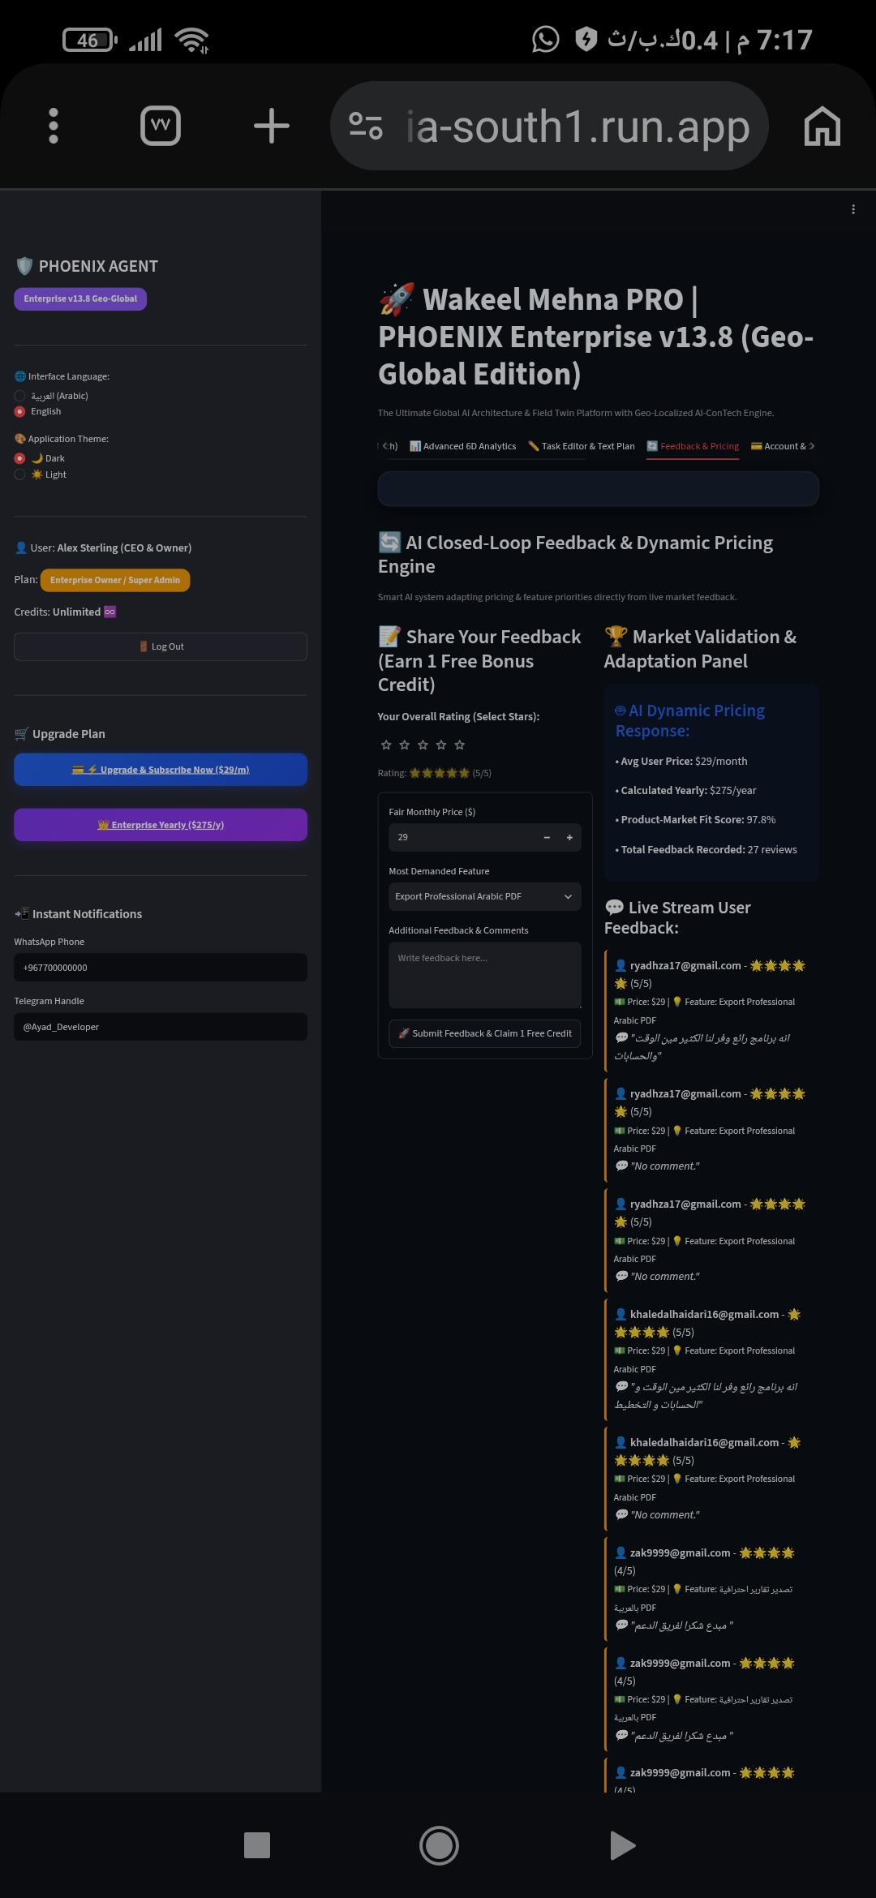Viewport: 876px width, 1898px height.
Task: Select the fifth star in overall rating
Action: click(460, 745)
